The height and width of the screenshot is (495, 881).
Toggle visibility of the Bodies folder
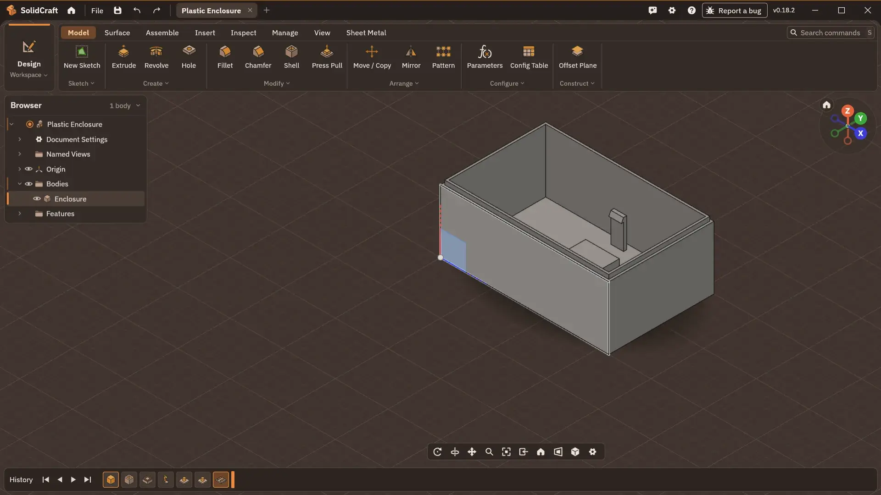pyautogui.click(x=28, y=184)
